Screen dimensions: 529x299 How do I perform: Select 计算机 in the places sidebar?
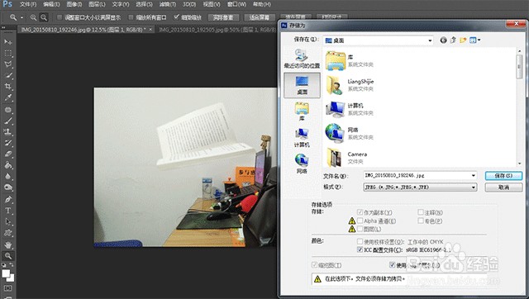click(302, 137)
